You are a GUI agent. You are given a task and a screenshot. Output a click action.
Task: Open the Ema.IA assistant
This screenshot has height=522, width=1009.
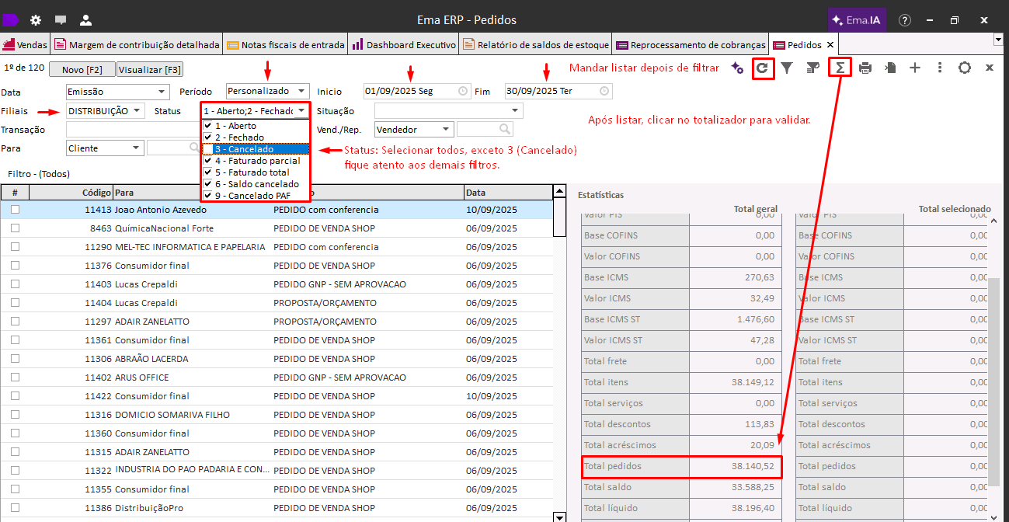pyautogui.click(x=856, y=20)
